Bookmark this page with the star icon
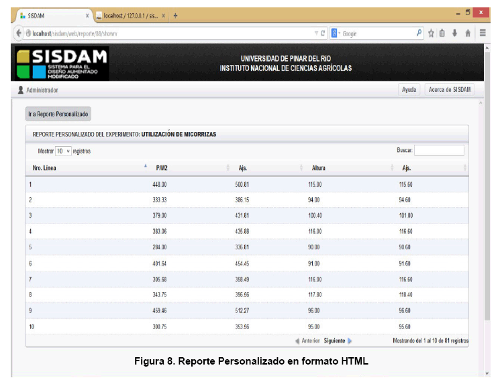The height and width of the screenshot is (386, 502). [432, 33]
